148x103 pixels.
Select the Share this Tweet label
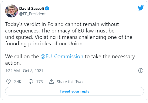click(71, 82)
